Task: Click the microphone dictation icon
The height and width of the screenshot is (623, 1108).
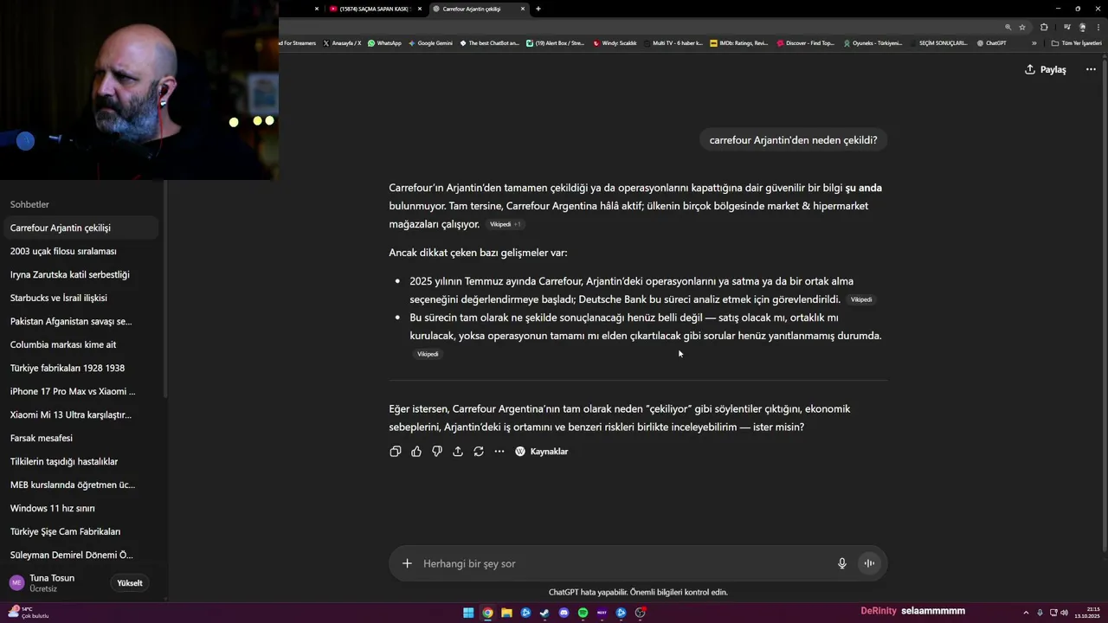Action: [x=842, y=563]
